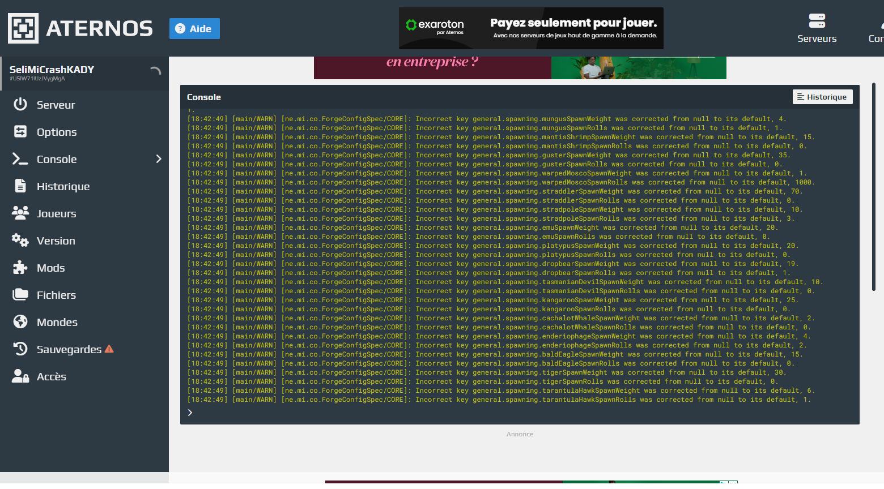Open Joueurs using the people icon
Screen dimensions: 884x489
pos(20,213)
